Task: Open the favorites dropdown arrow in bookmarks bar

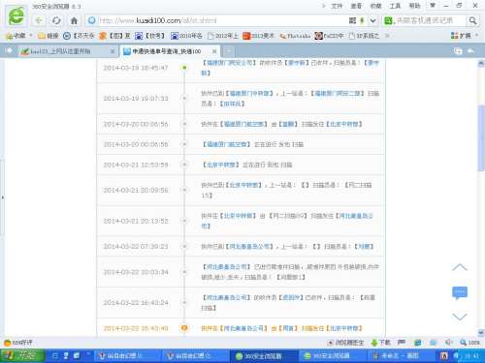Action: point(31,35)
